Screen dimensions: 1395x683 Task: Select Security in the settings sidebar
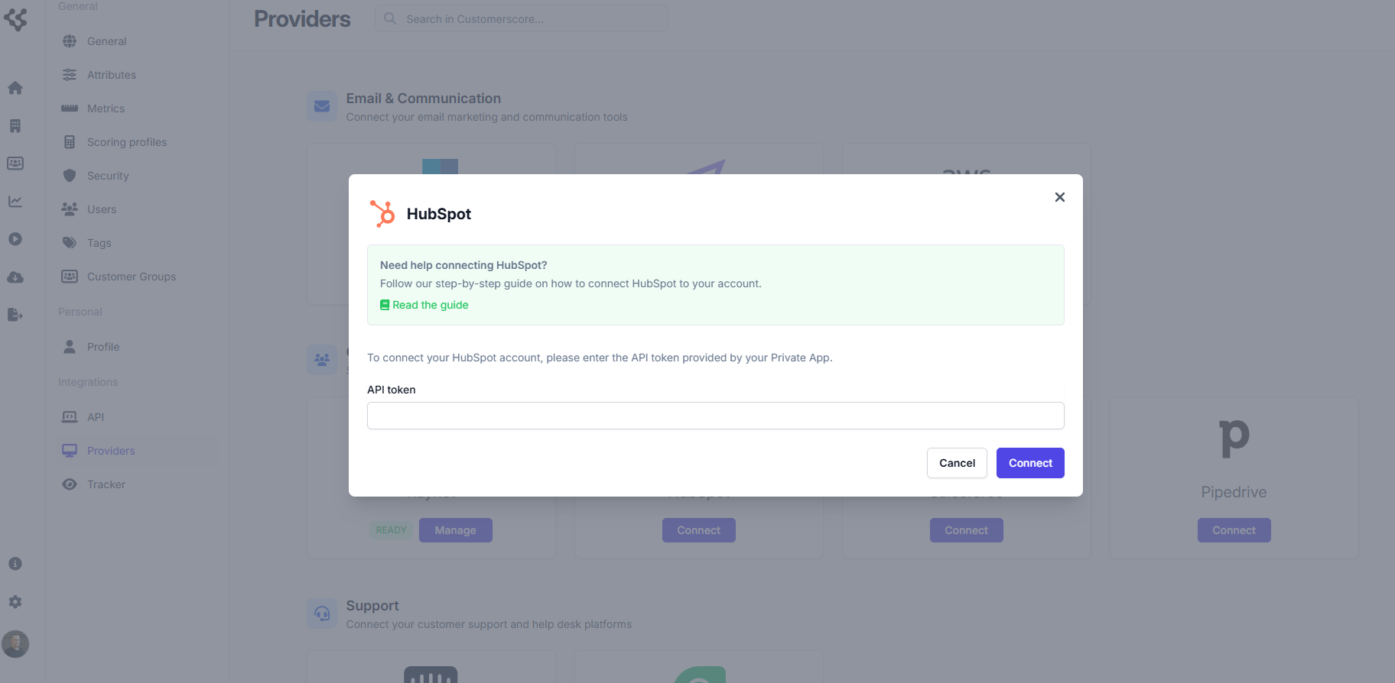click(108, 176)
